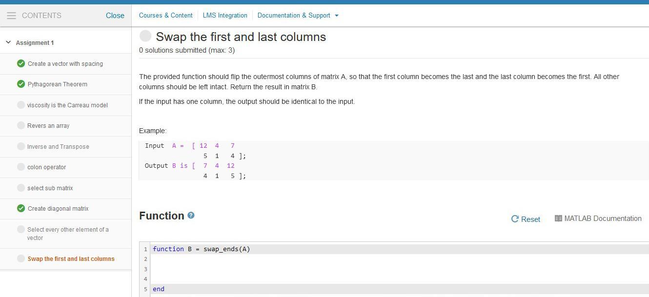The height and width of the screenshot is (297, 649).
Task: Click the help question mark next to Function
Action: coord(191,215)
